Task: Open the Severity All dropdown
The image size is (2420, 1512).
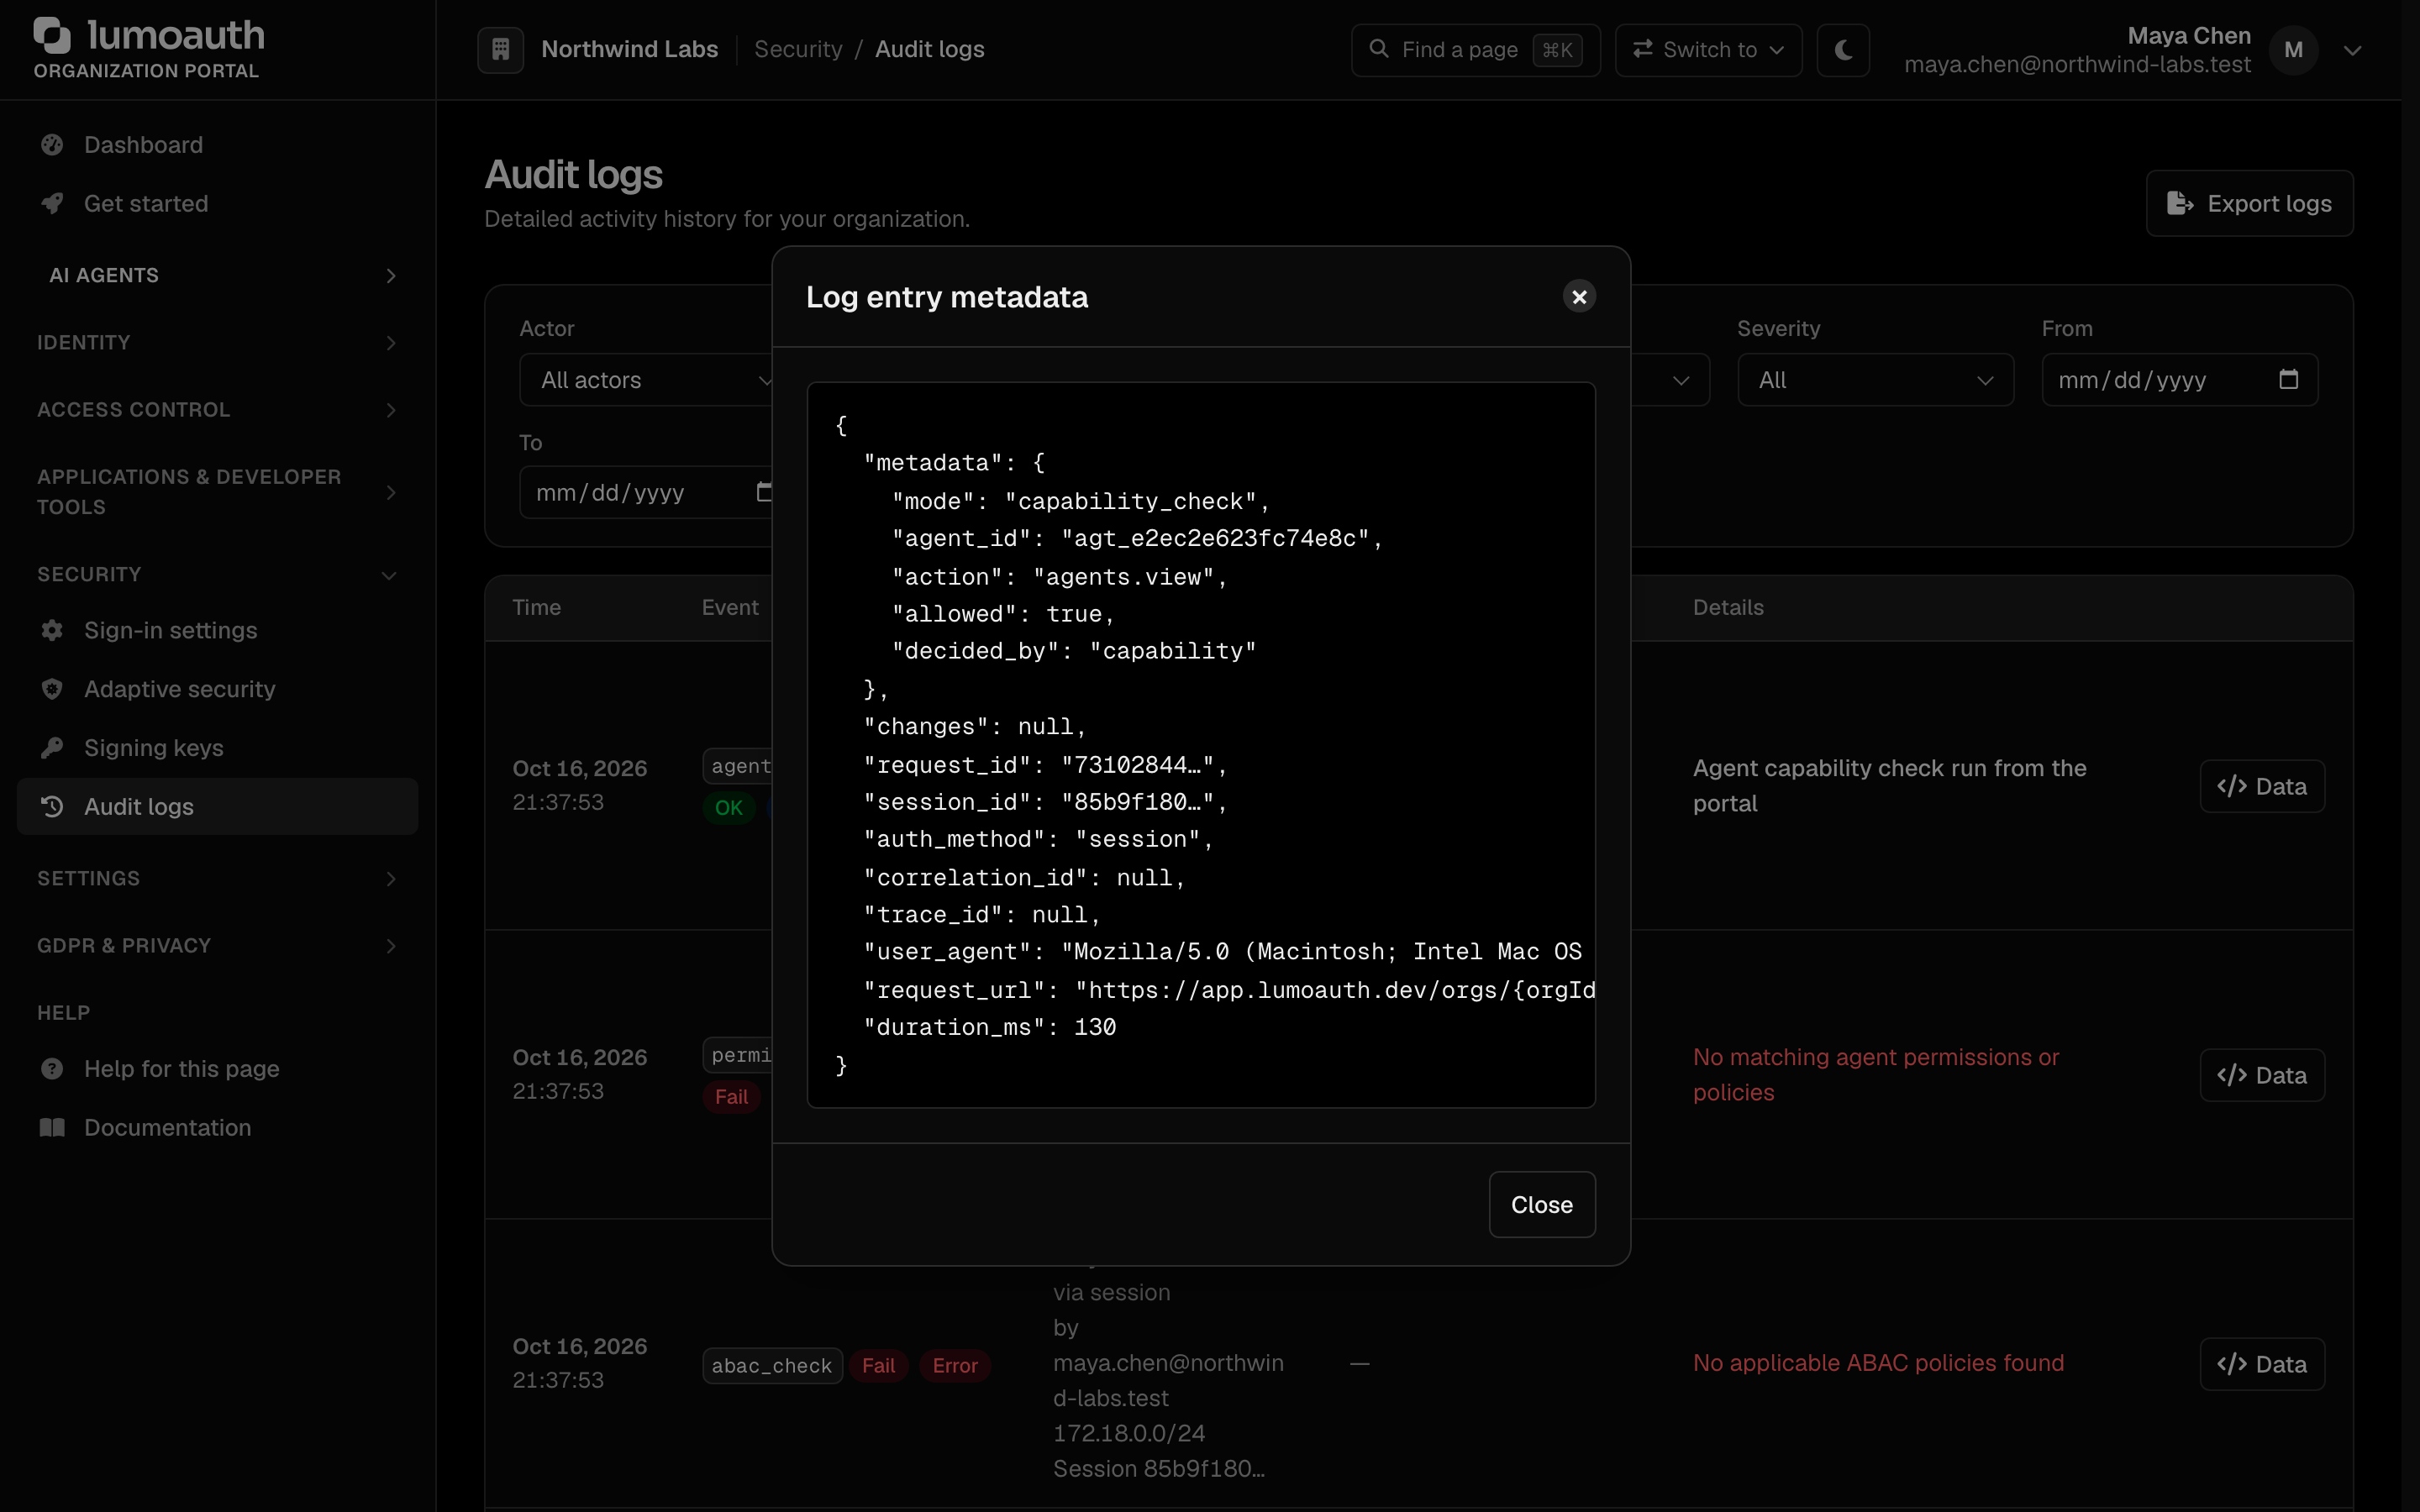Action: [1875, 380]
